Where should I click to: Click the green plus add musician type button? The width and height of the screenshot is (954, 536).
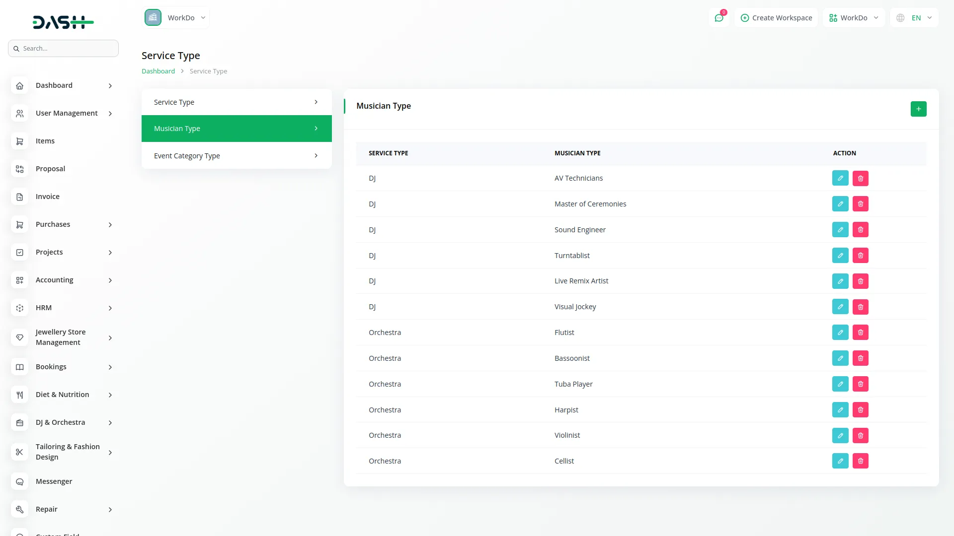point(918,109)
